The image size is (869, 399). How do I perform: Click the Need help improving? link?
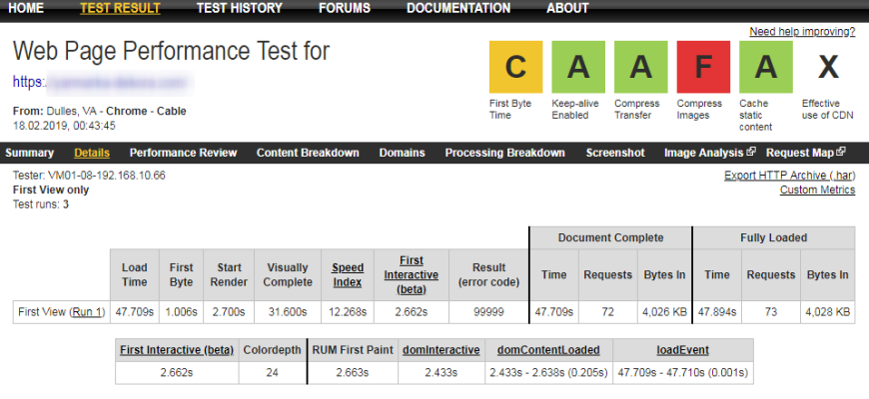tap(802, 32)
